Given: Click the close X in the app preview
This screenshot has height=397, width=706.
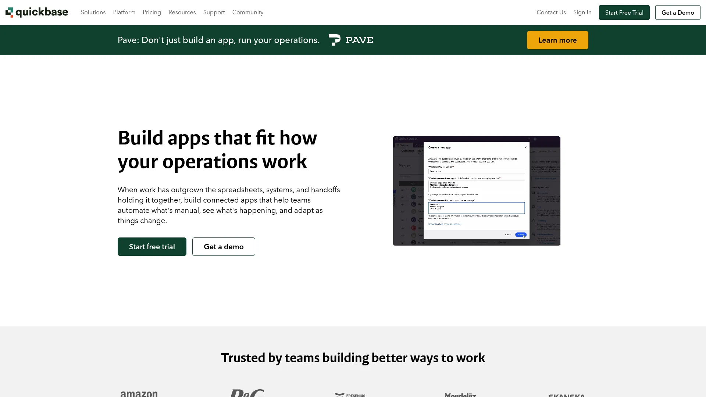Looking at the screenshot, I should pyautogui.click(x=525, y=147).
